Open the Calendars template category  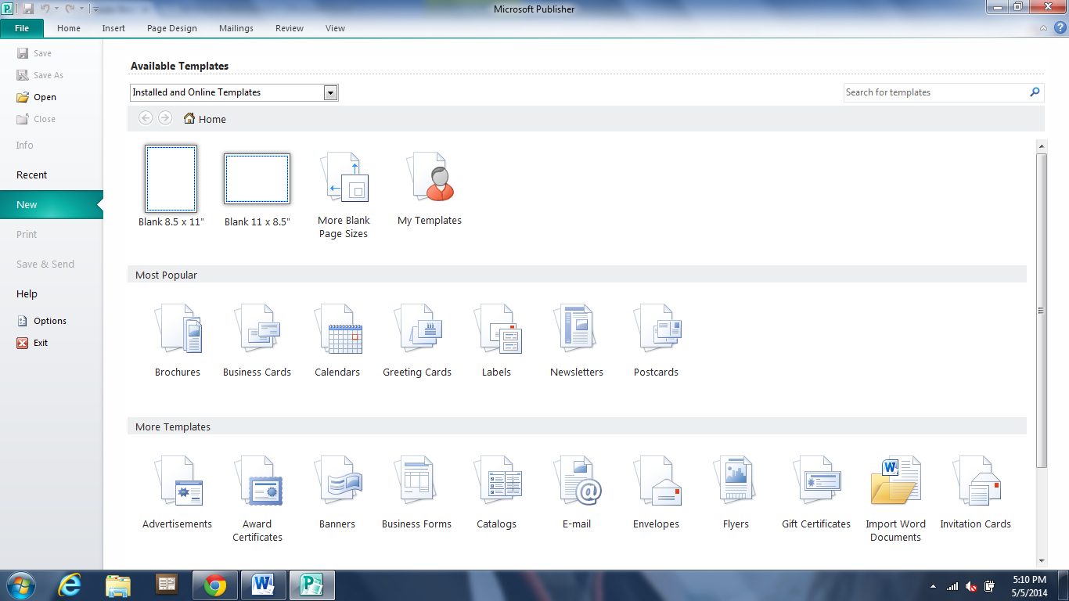click(337, 340)
